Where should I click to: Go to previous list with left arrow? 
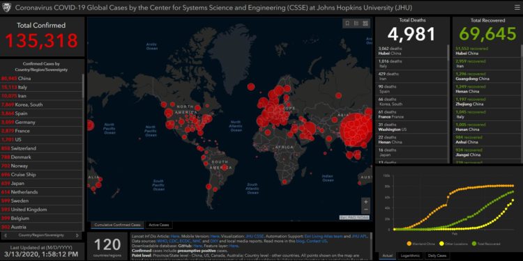pos(6,235)
